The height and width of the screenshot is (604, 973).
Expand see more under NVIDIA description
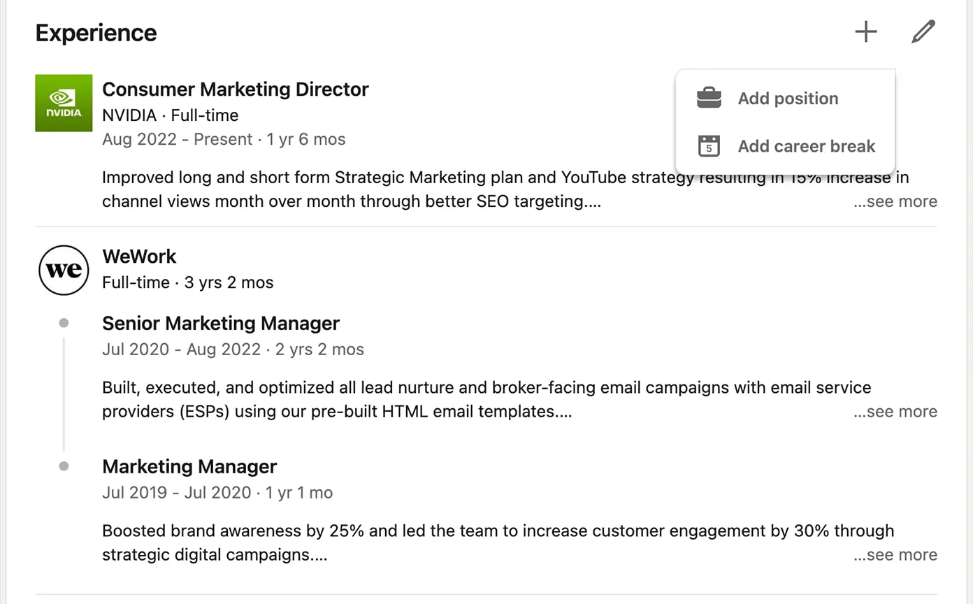[895, 201]
